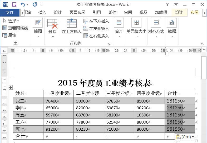Click the (Ctrl) paste options button
Viewport: 207px width, 143px height.
point(185,137)
